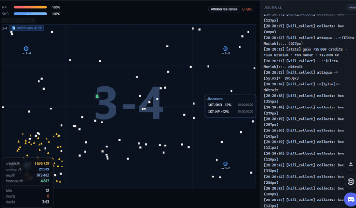Click the crédits/h value 1 636 729

point(42,163)
